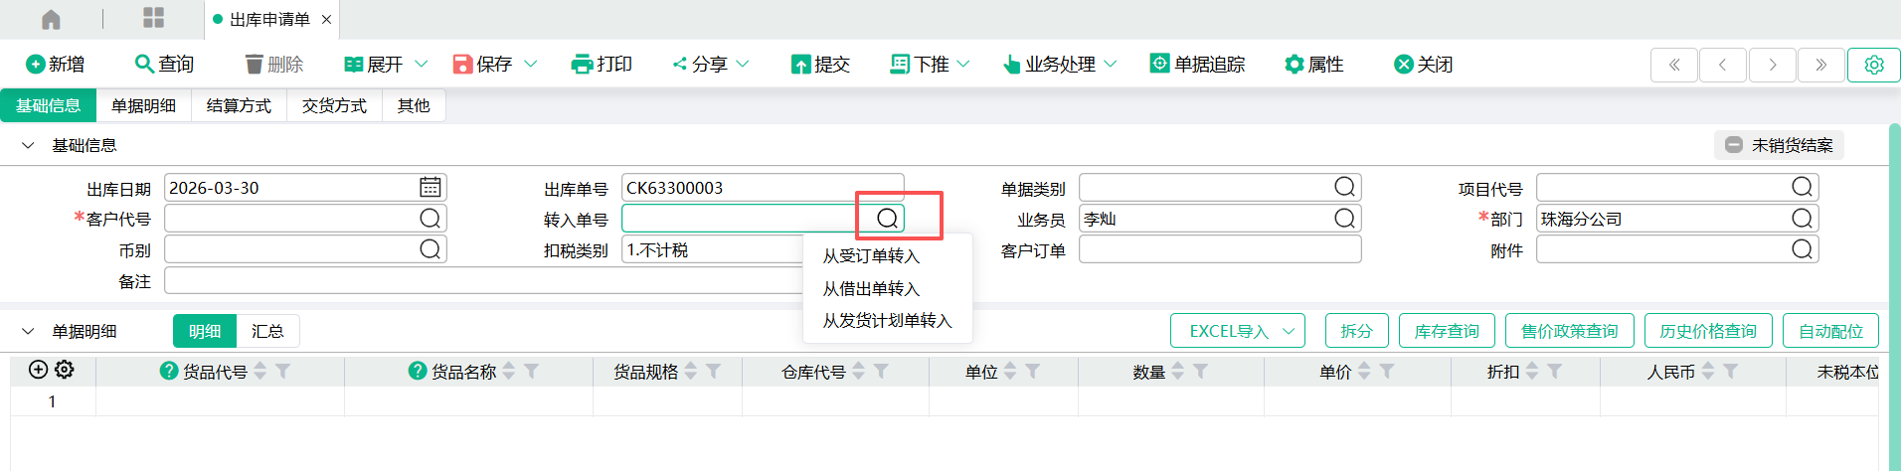Click the 自动配位 button

click(x=1830, y=331)
